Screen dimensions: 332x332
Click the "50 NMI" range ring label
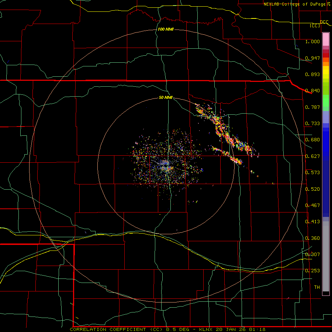(166, 98)
